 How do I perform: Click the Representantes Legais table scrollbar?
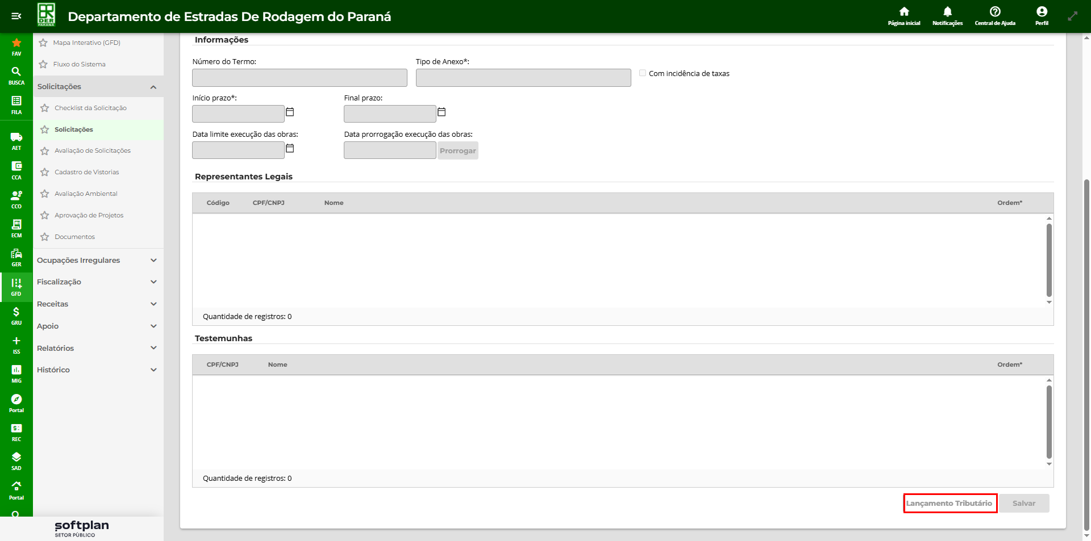[1049, 260]
